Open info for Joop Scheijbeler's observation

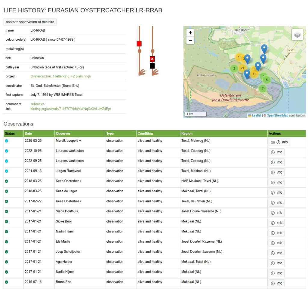(277, 253)
